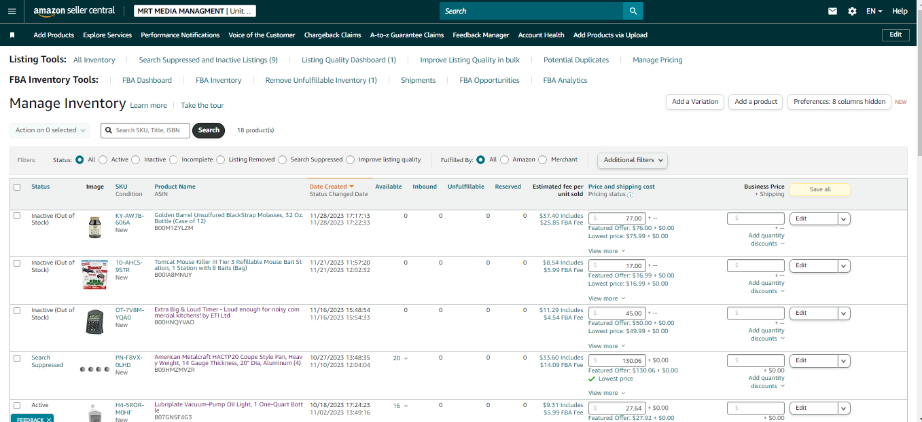This screenshot has width=922, height=422.
Task: Choose the Listing Removed status filter
Action: pos(221,160)
